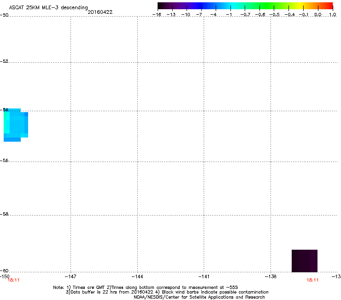This screenshot has width=341, height=300.
Task: Click the cyan-blue data patch near -54
Action: click(16, 125)
